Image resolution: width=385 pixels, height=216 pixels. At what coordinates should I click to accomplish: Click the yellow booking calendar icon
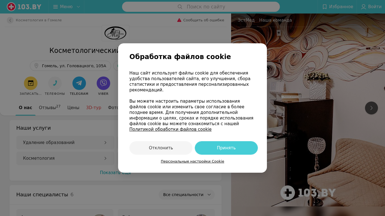(x=31, y=83)
